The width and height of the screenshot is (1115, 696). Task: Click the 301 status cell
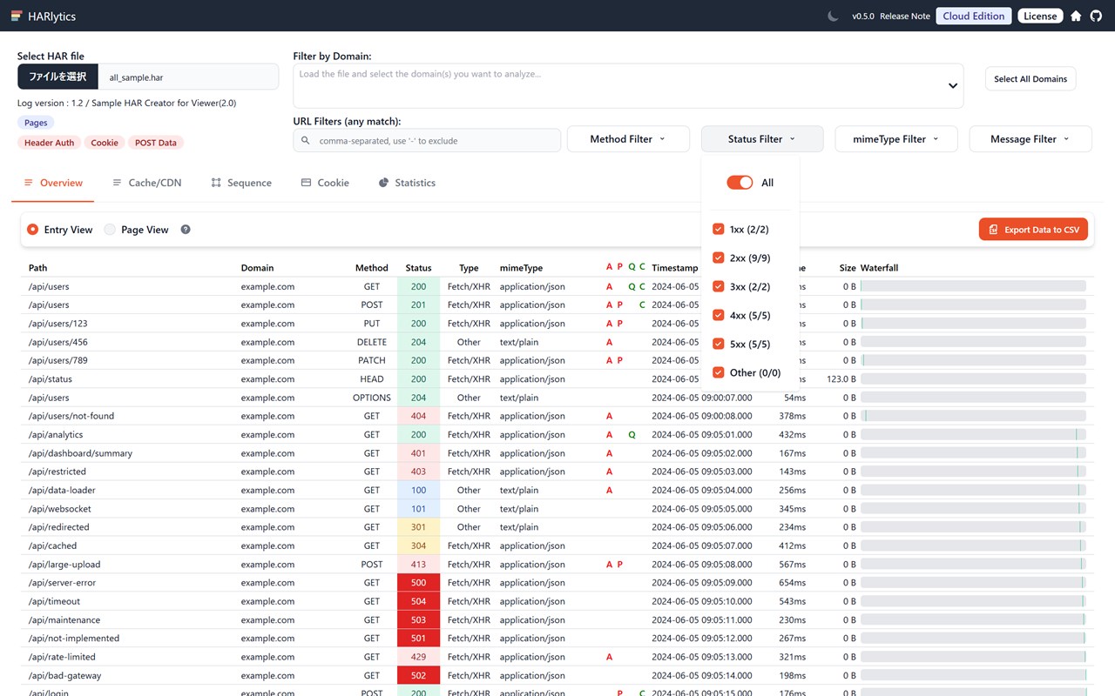point(419,527)
